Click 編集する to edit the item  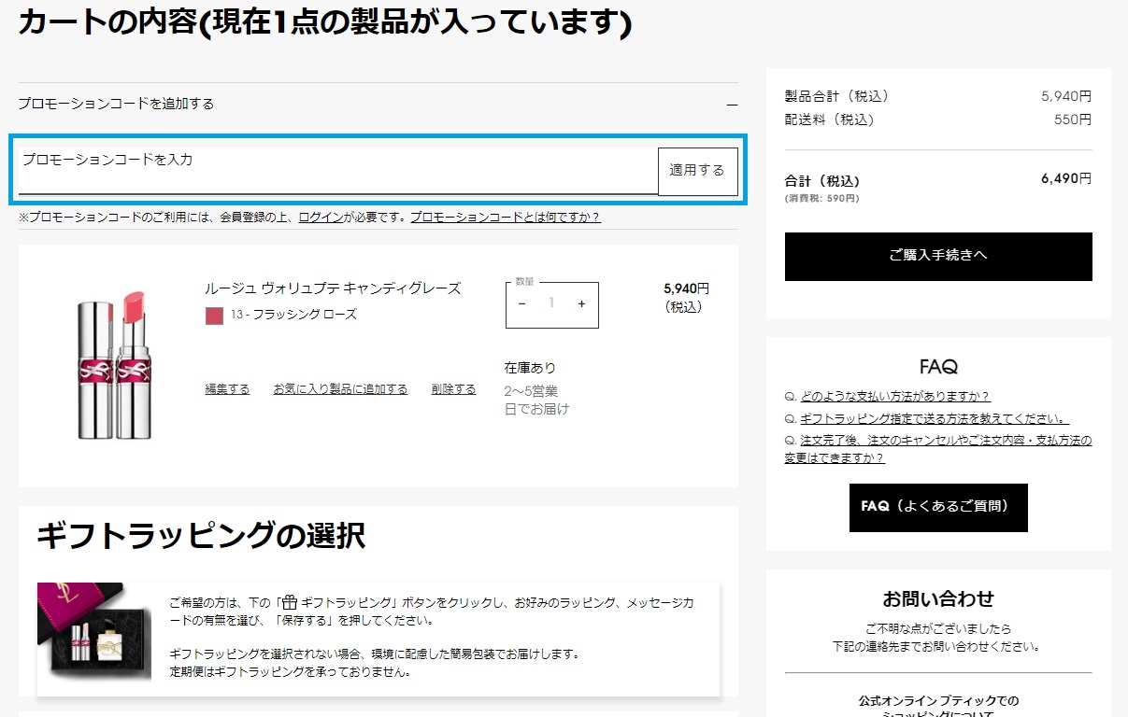(x=227, y=389)
